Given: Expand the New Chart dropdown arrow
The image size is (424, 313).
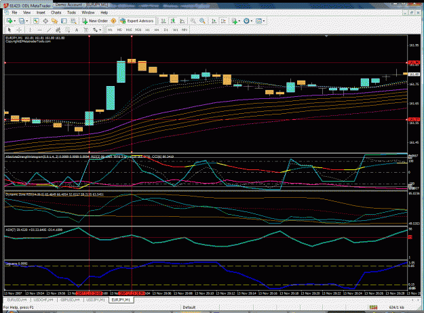Looking at the screenshot, I should (x=15, y=21).
